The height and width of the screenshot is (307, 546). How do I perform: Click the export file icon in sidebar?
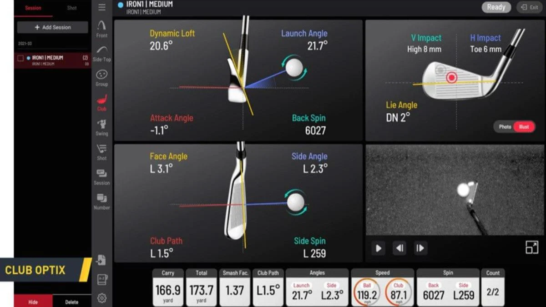(102, 260)
